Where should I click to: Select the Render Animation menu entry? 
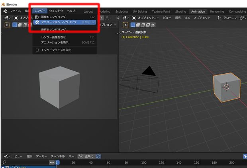point(59,23)
